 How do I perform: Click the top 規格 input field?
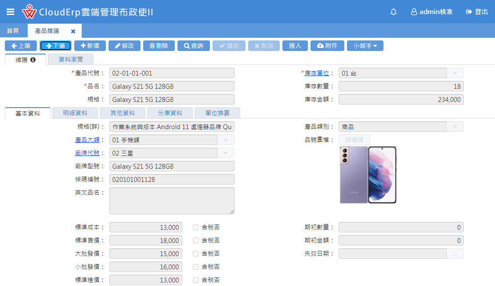(172, 99)
